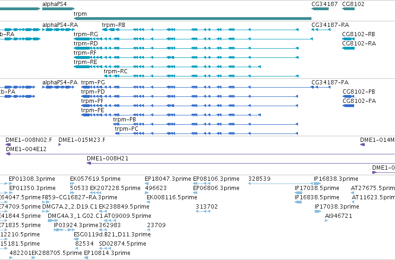This screenshot has width=395, height=260.
Task: Select EST EP01350.3prime label
Action: (32, 188)
